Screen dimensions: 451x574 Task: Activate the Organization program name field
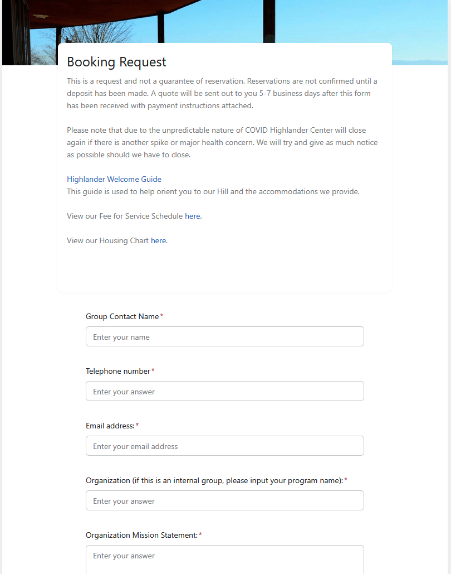click(225, 500)
